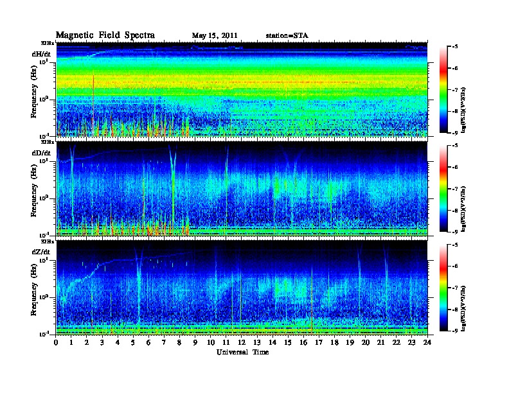Click hour tick label "3" on time axis
The image size is (509, 393).
pyautogui.click(x=102, y=342)
